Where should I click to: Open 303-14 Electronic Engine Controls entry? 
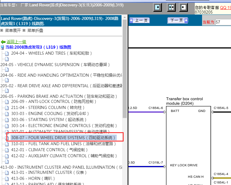[x=64, y=126]
